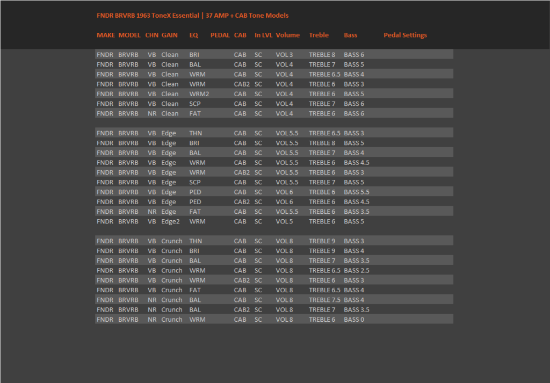
Task: Click 'VOL 5.5' in the Edge SCP row
Action: coord(287,182)
